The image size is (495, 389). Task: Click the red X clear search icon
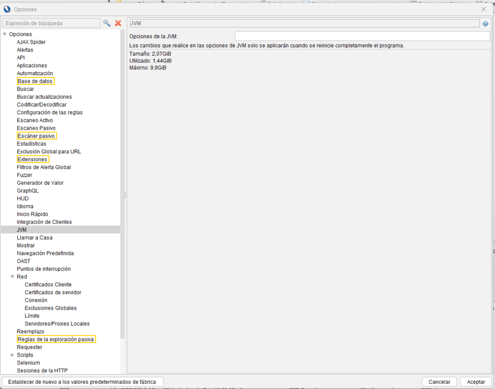(118, 23)
